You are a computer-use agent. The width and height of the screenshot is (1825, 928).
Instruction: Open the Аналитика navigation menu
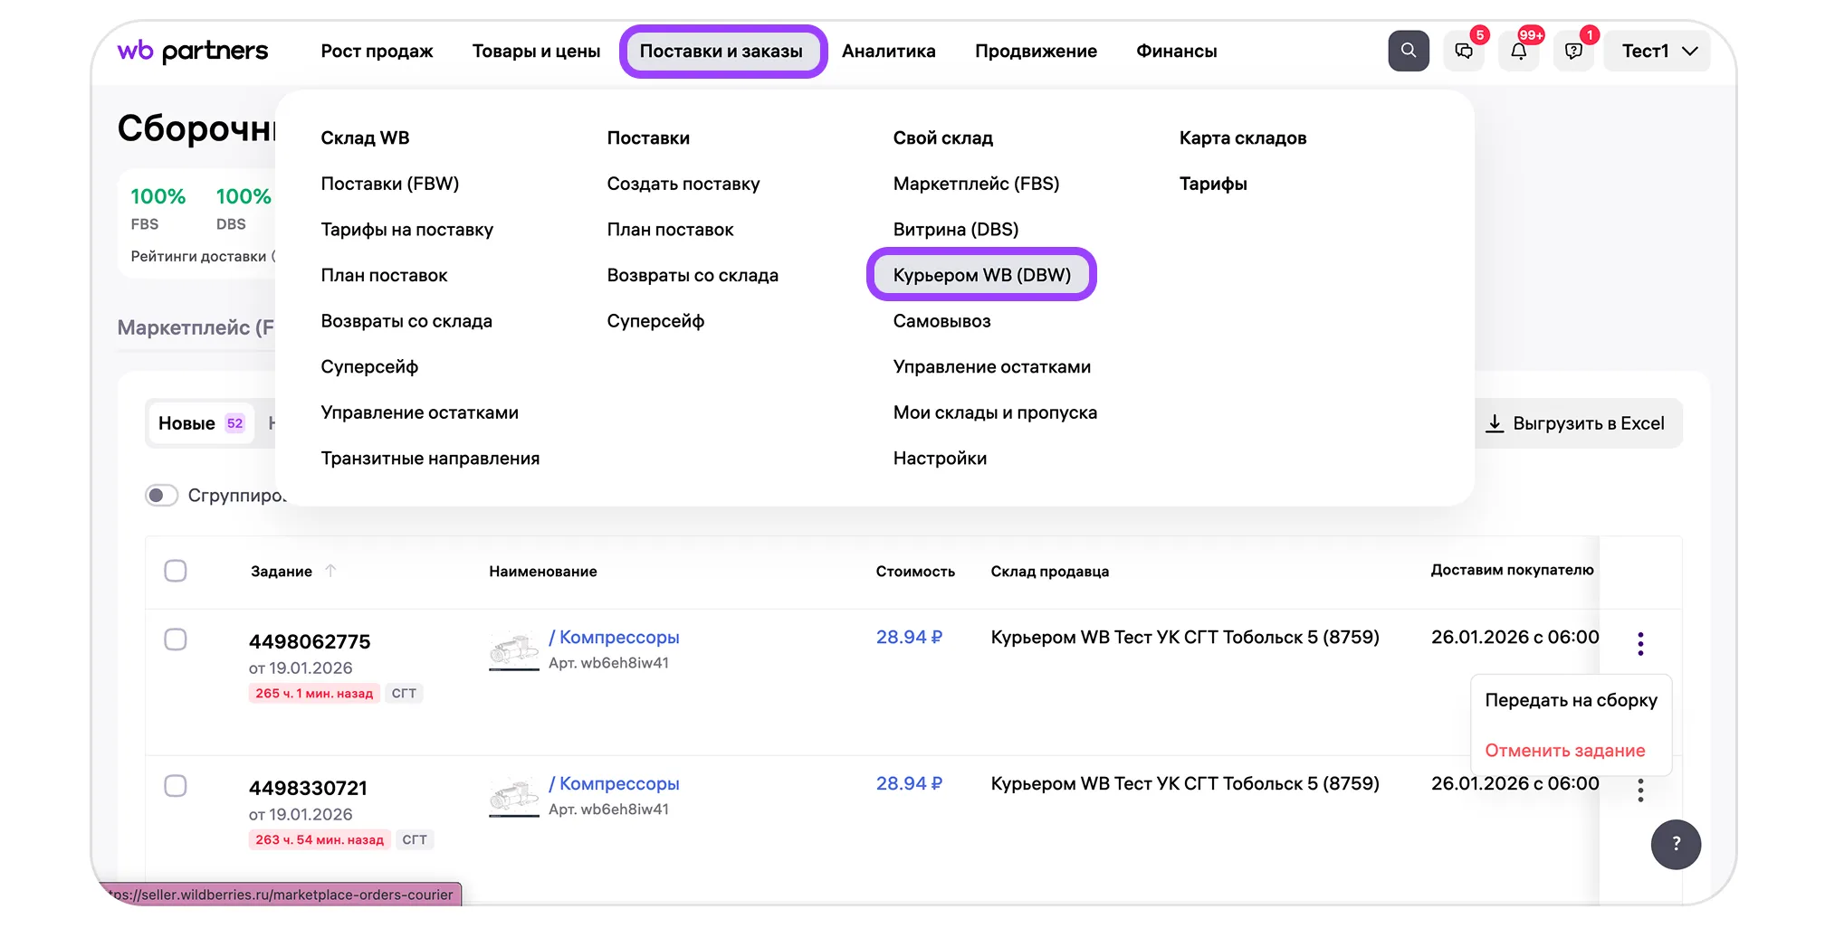click(x=888, y=52)
